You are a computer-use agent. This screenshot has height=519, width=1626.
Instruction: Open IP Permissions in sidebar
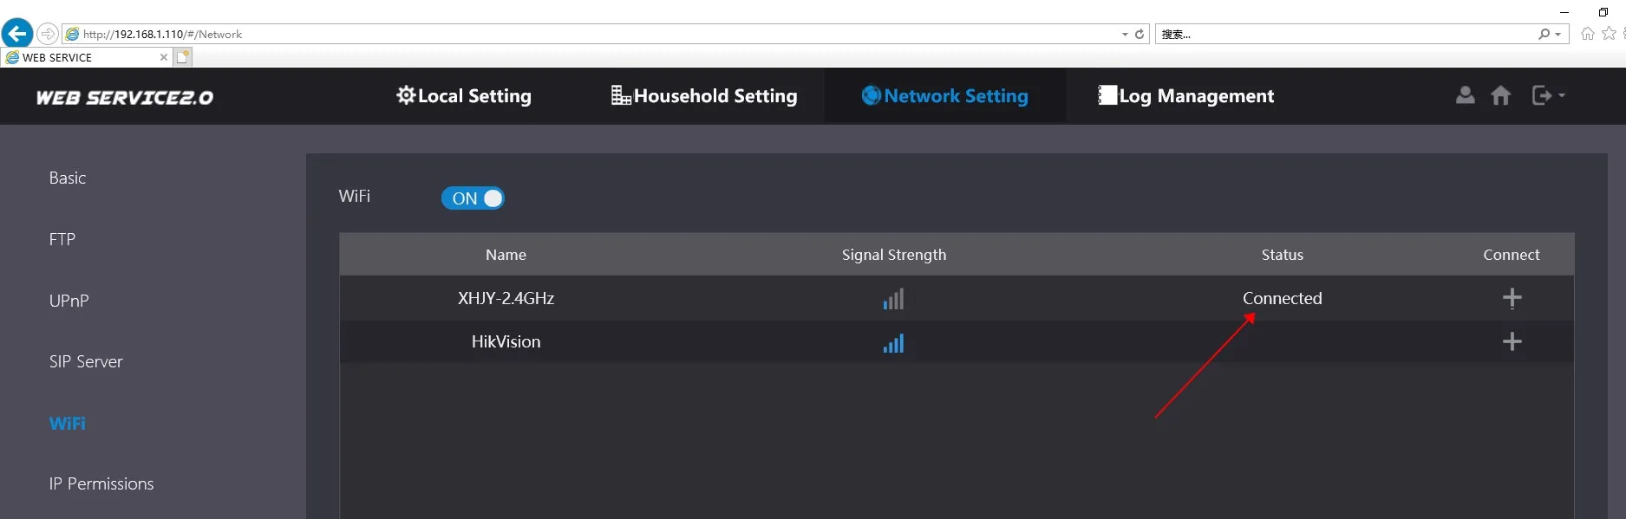101,484
